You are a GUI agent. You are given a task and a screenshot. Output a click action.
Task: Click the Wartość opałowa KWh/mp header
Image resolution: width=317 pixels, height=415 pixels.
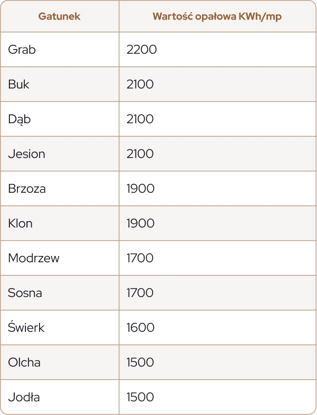point(217,16)
